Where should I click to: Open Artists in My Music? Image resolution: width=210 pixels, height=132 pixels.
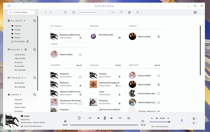click(x=18, y=30)
